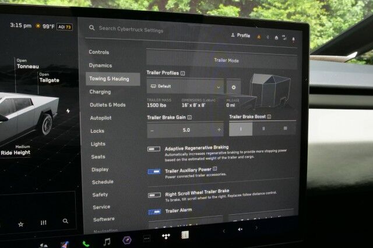Tap the 99°F temperature reading

48,26
